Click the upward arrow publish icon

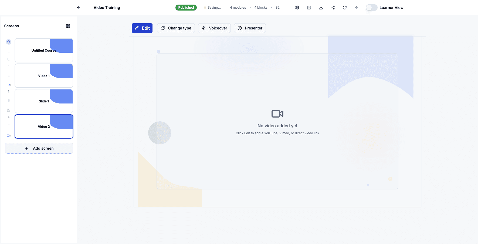(357, 8)
